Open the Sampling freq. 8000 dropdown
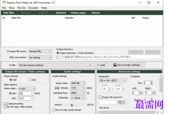 (x=78, y=93)
